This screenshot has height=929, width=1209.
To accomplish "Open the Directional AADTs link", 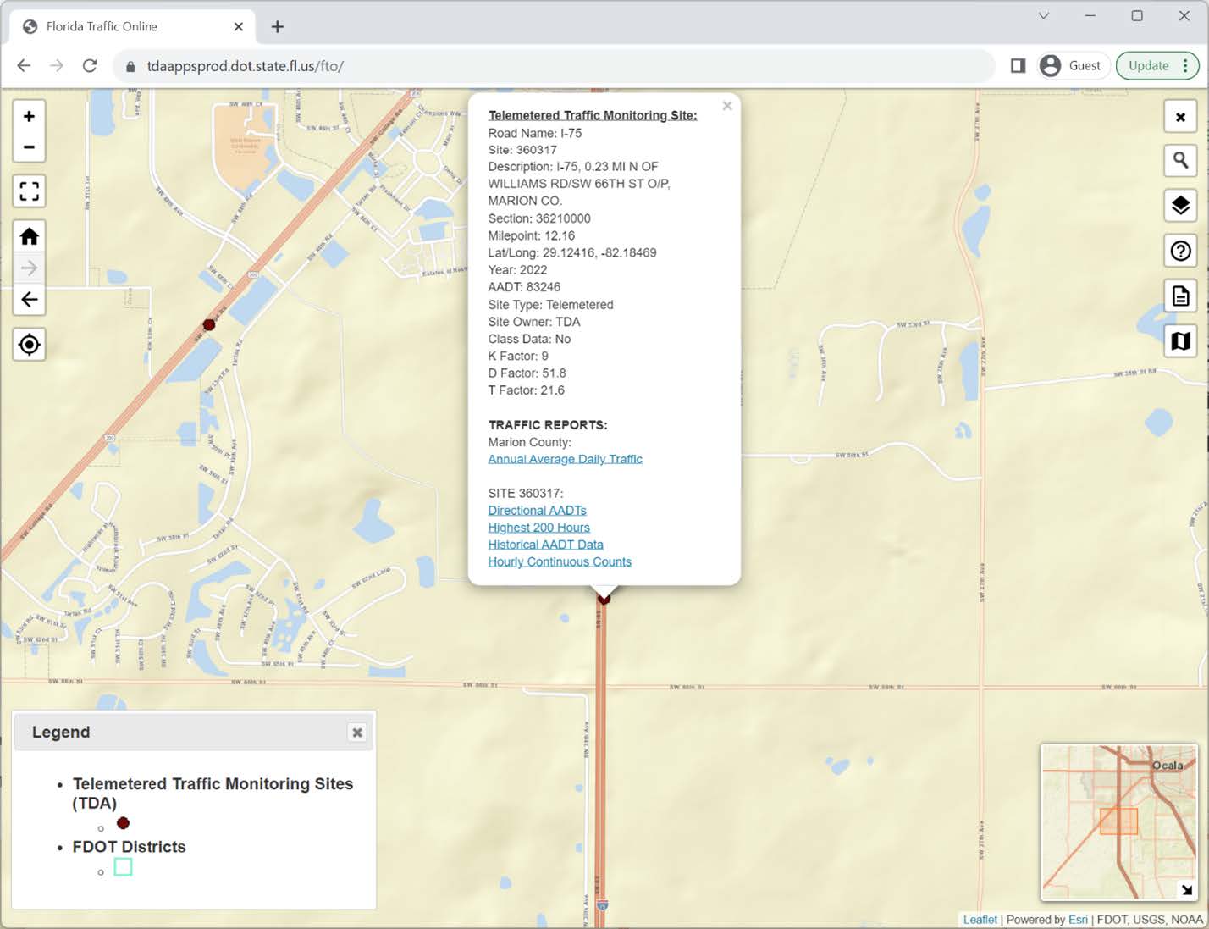I will 537,510.
